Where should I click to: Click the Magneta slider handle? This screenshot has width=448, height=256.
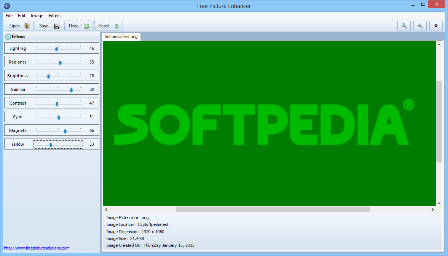(65, 131)
